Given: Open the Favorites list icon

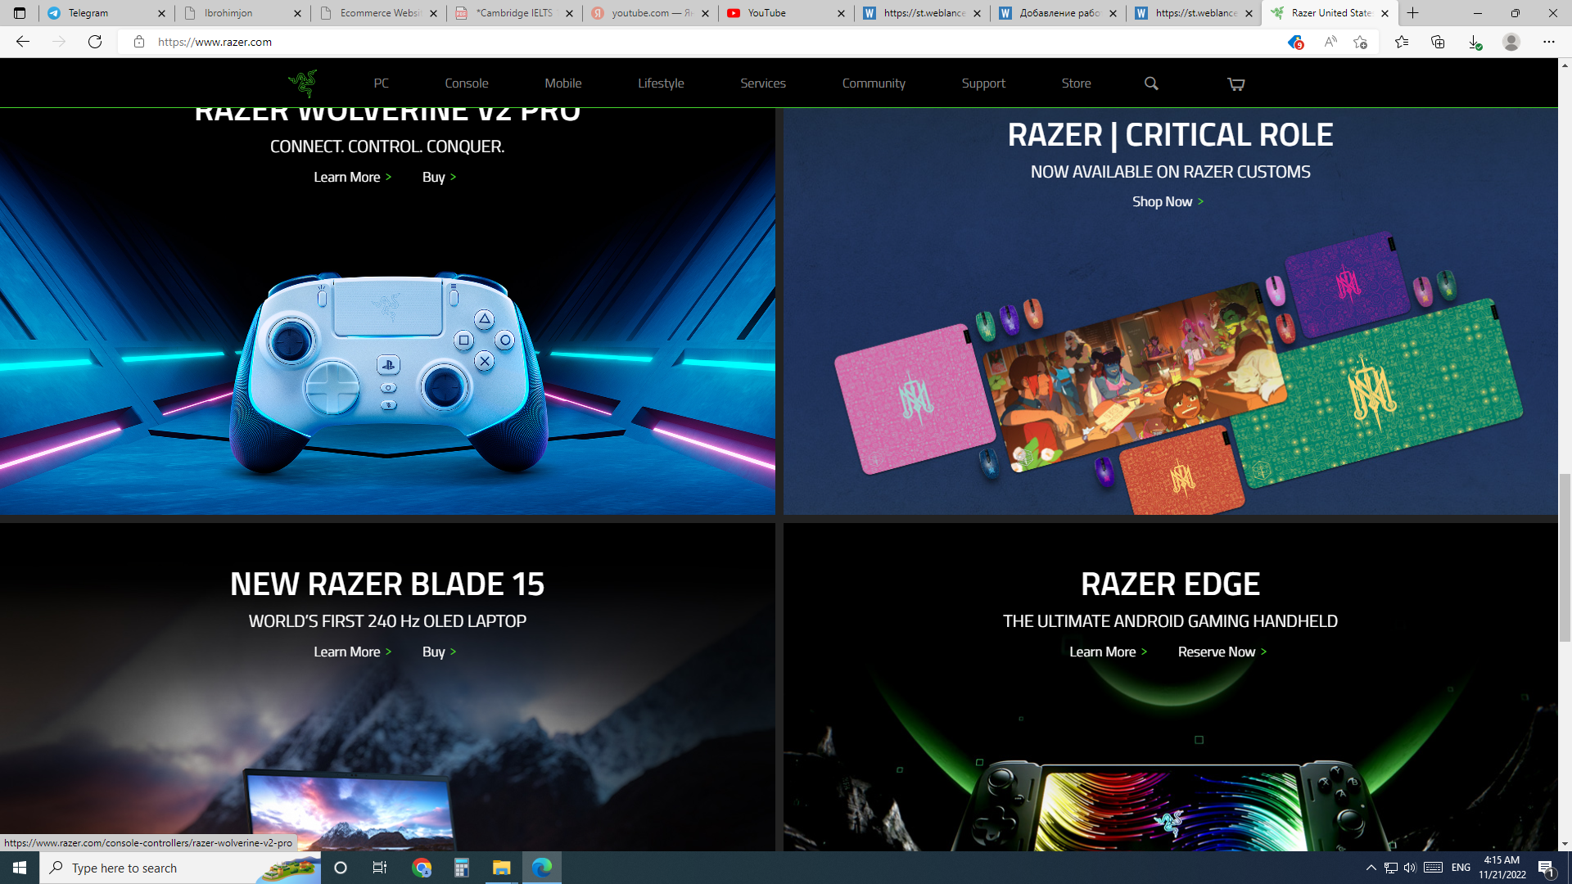Looking at the screenshot, I should pyautogui.click(x=1402, y=42).
